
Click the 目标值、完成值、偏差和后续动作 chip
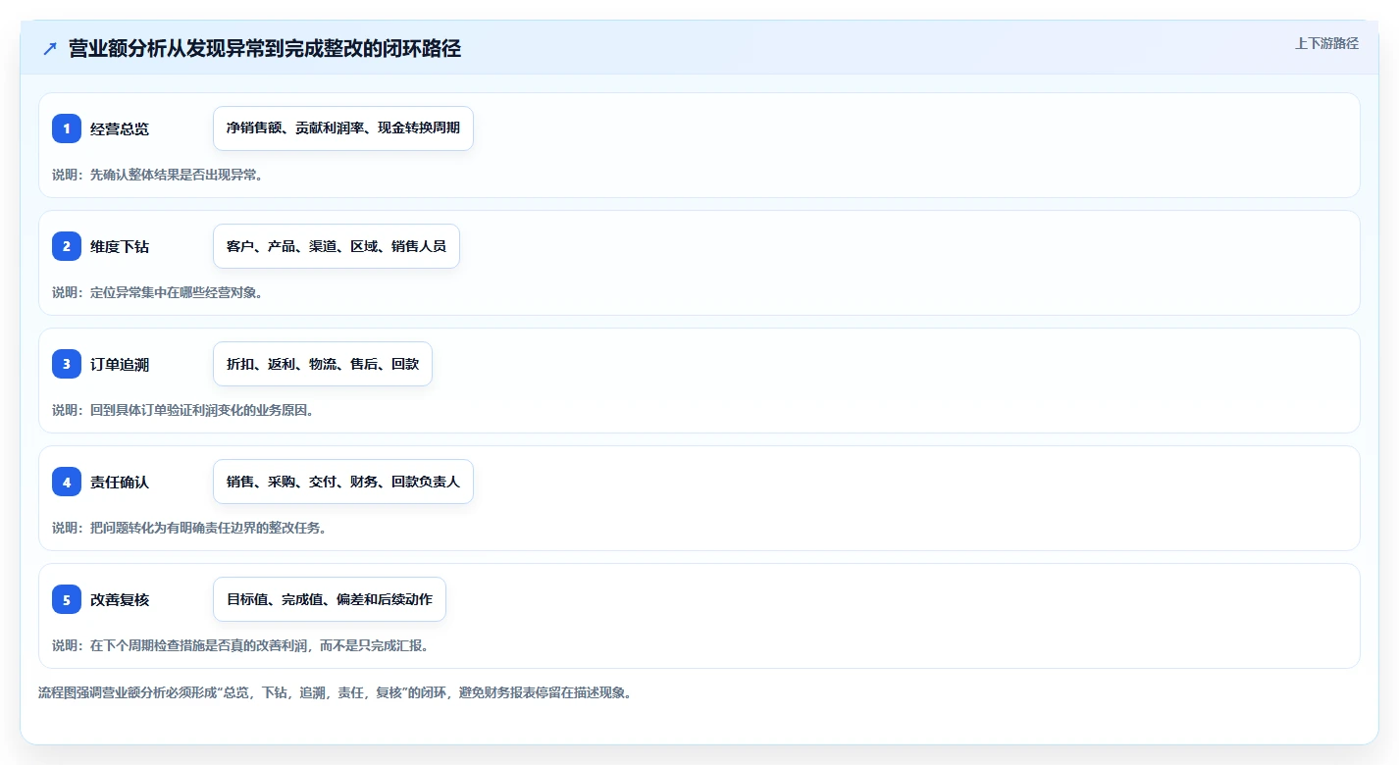[330, 599]
